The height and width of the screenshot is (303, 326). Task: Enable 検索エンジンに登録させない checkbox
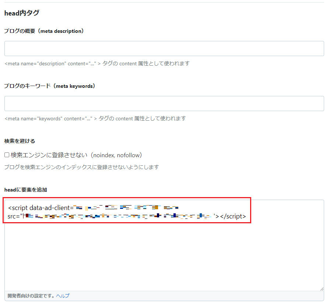pyautogui.click(x=6, y=155)
